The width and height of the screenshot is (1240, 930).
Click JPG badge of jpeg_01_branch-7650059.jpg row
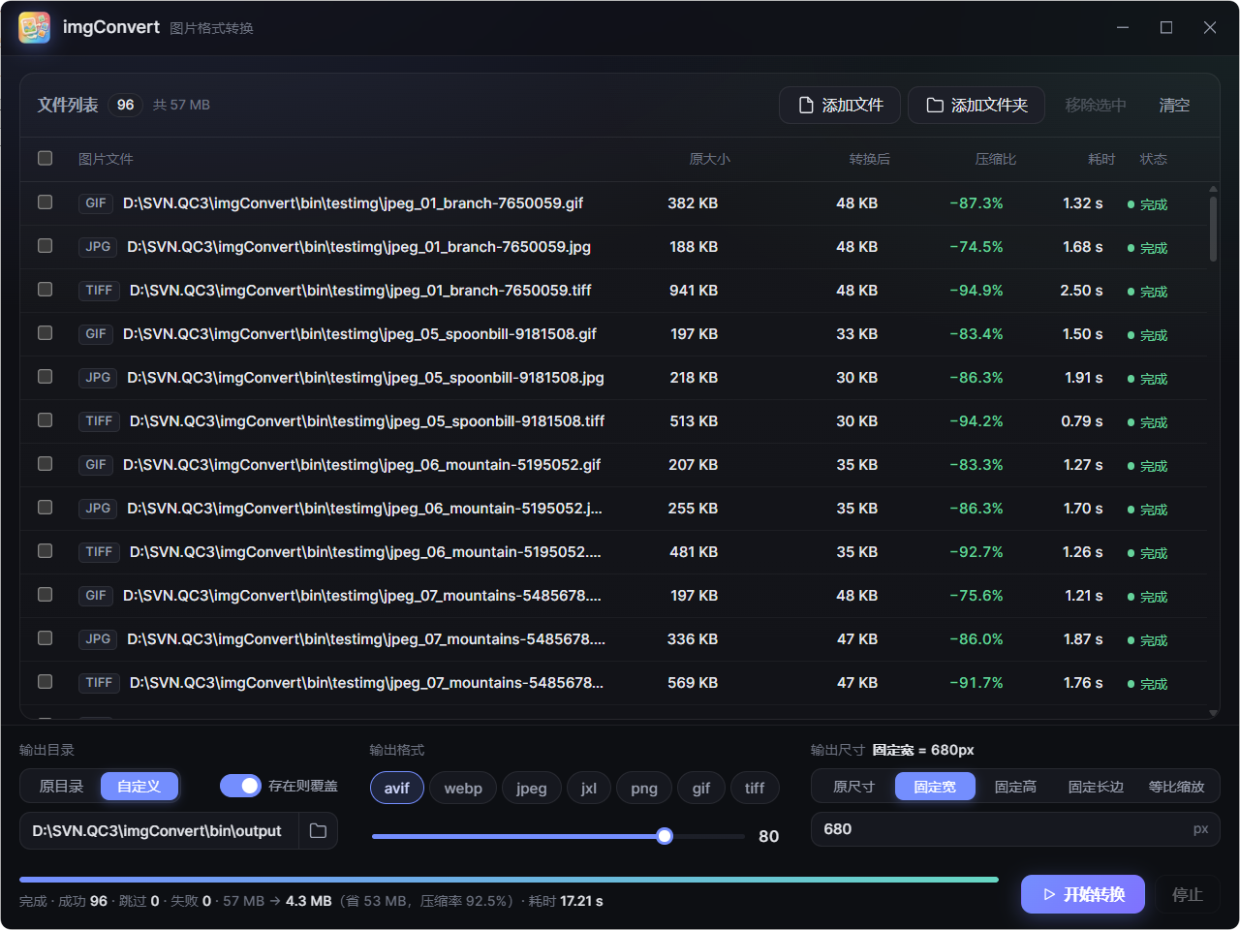click(x=98, y=247)
